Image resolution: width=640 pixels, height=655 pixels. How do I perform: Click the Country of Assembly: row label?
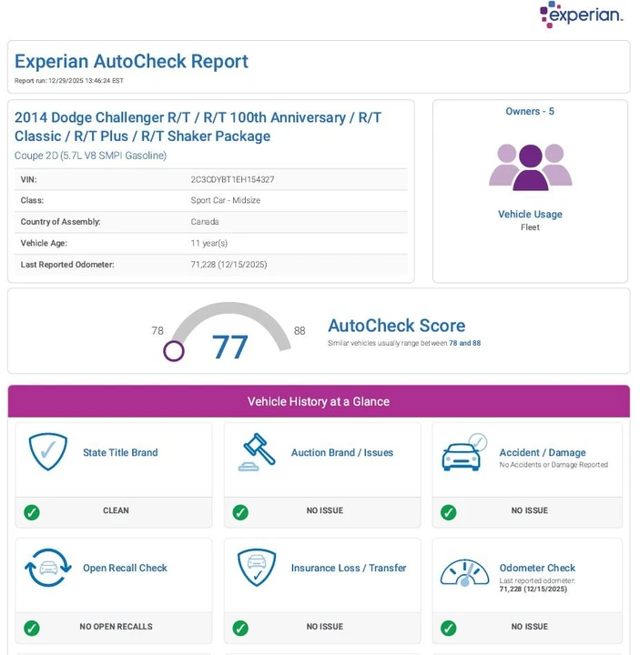61,222
